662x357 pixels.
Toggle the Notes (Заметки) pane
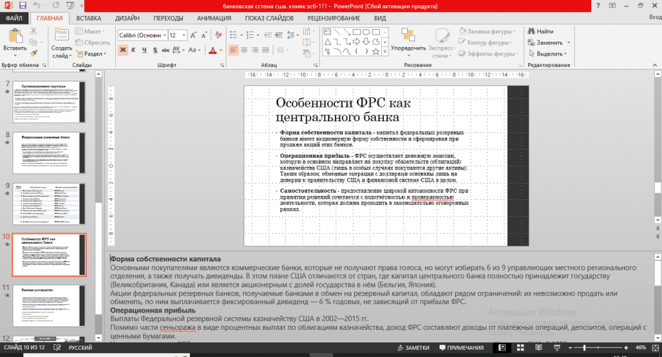412,348
